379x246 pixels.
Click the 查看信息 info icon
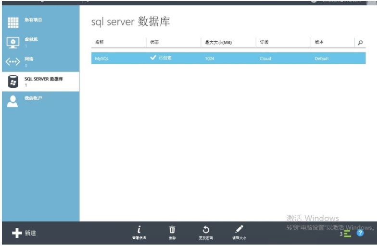click(x=139, y=229)
